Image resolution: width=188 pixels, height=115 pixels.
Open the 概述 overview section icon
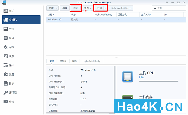6,11
